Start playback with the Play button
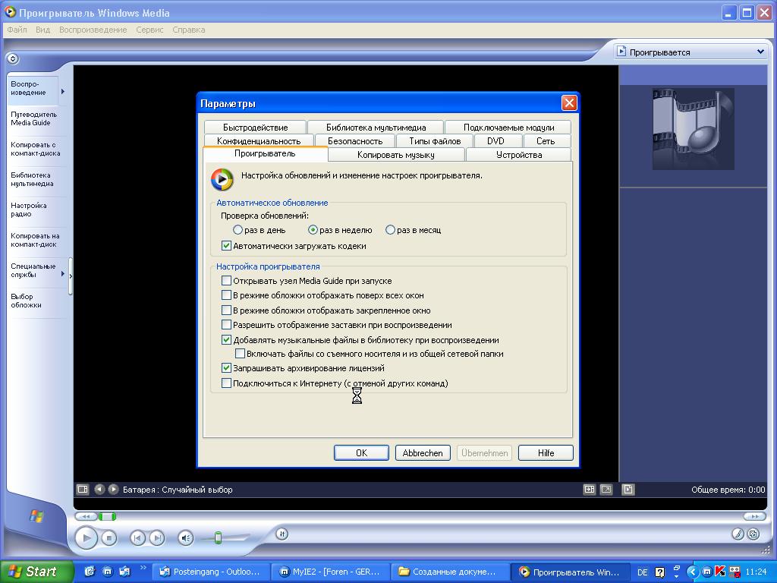 click(x=87, y=538)
